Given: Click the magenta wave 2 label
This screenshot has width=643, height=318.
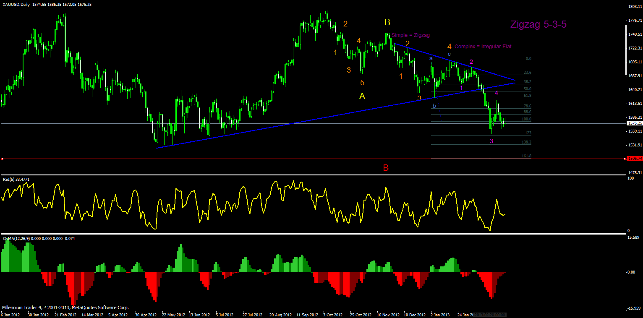Looking at the screenshot, I should click(x=471, y=62).
